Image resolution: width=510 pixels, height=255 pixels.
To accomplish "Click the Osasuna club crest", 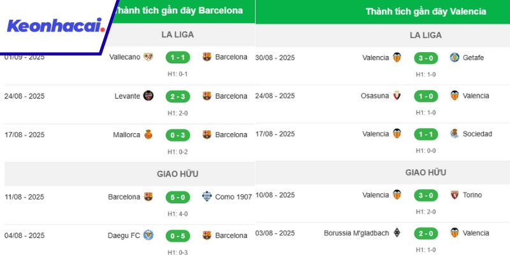I will pyautogui.click(x=397, y=96).
